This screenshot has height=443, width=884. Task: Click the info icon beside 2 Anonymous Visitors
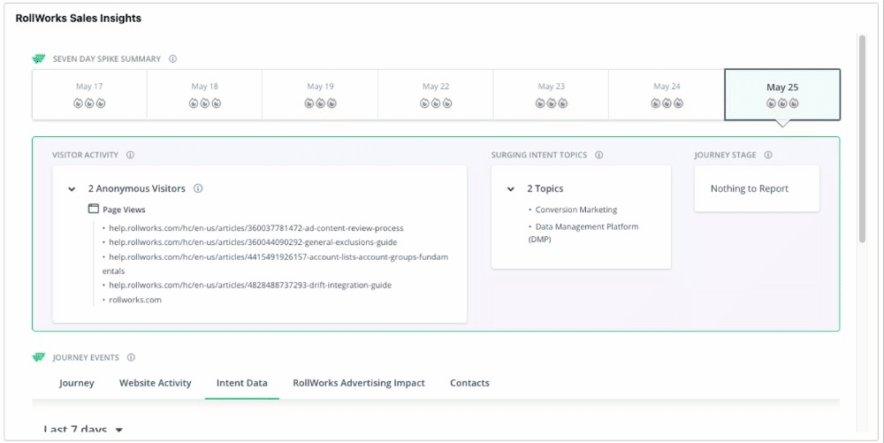198,188
